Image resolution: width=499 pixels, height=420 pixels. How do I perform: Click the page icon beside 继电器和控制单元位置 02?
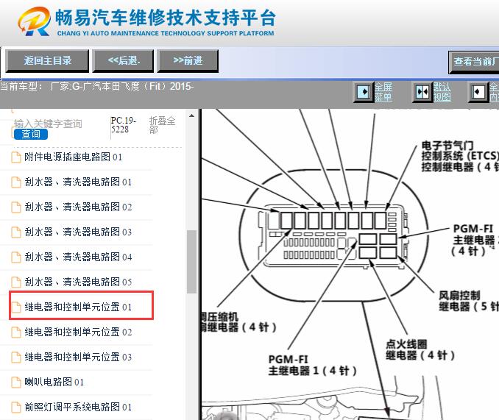pyautogui.click(x=16, y=332)
